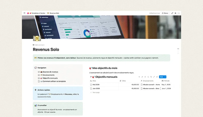The width and height of the screenshot is (203, 117).
Task: Click table of contents marker on right
Action: pyautogui.click(x=178, y=49)
